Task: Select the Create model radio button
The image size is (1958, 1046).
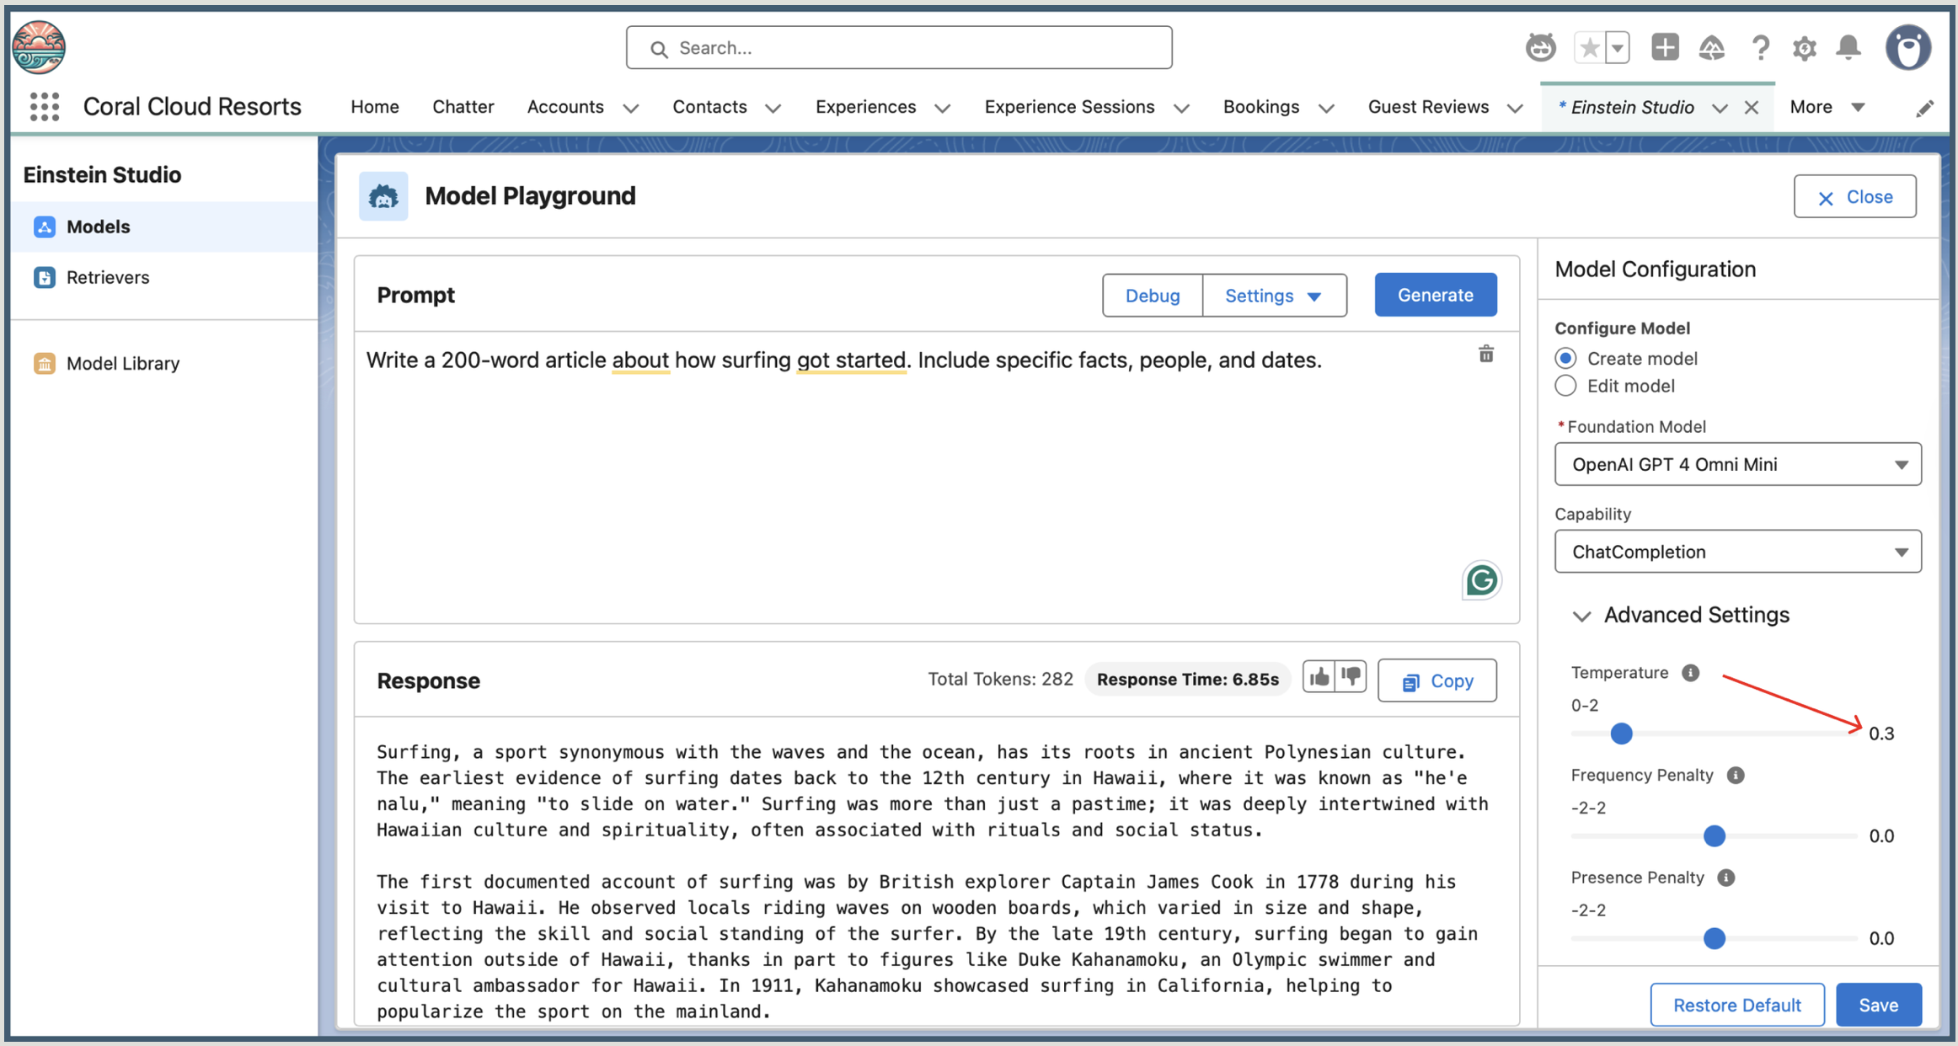Action: point(1565,359)
